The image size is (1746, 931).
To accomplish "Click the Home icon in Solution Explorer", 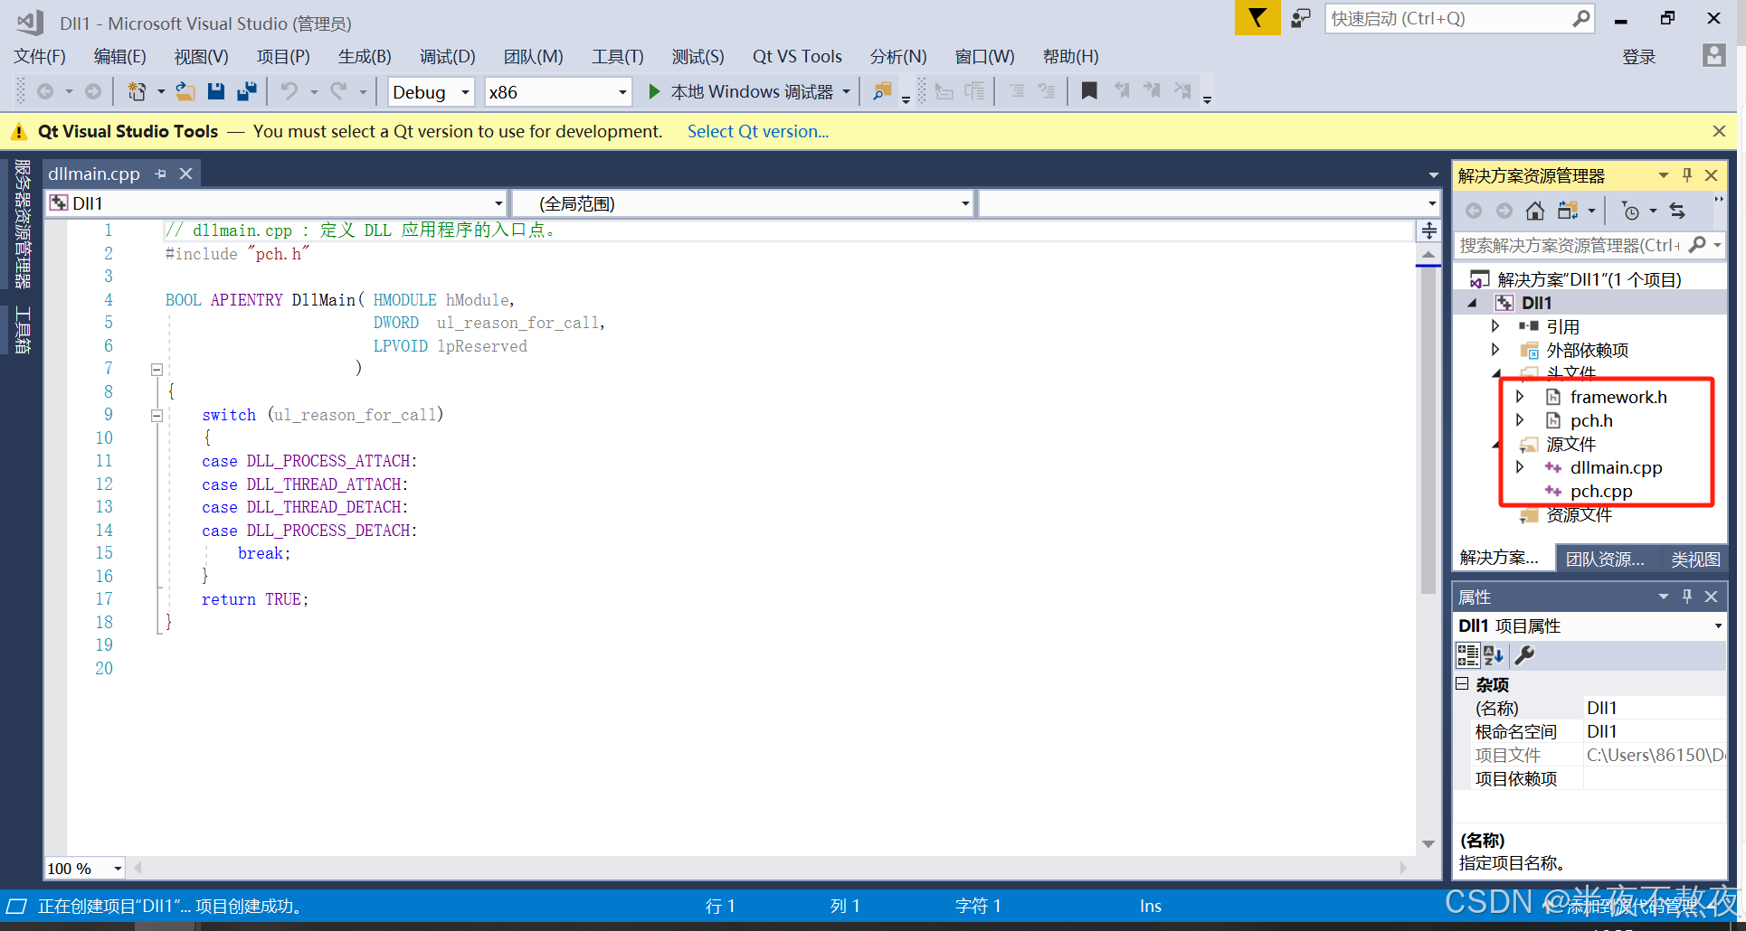I will click(x=1535, y=210).
